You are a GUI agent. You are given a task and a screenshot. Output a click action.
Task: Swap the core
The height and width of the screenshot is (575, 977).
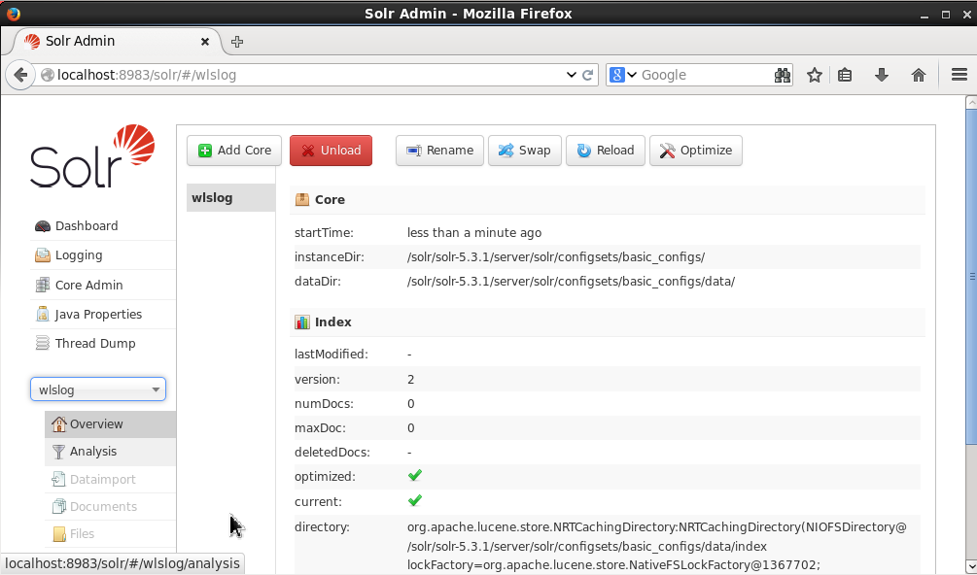525,151
